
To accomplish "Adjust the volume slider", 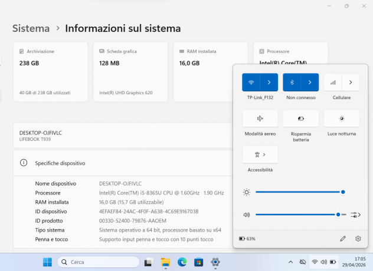I will 300,214.
